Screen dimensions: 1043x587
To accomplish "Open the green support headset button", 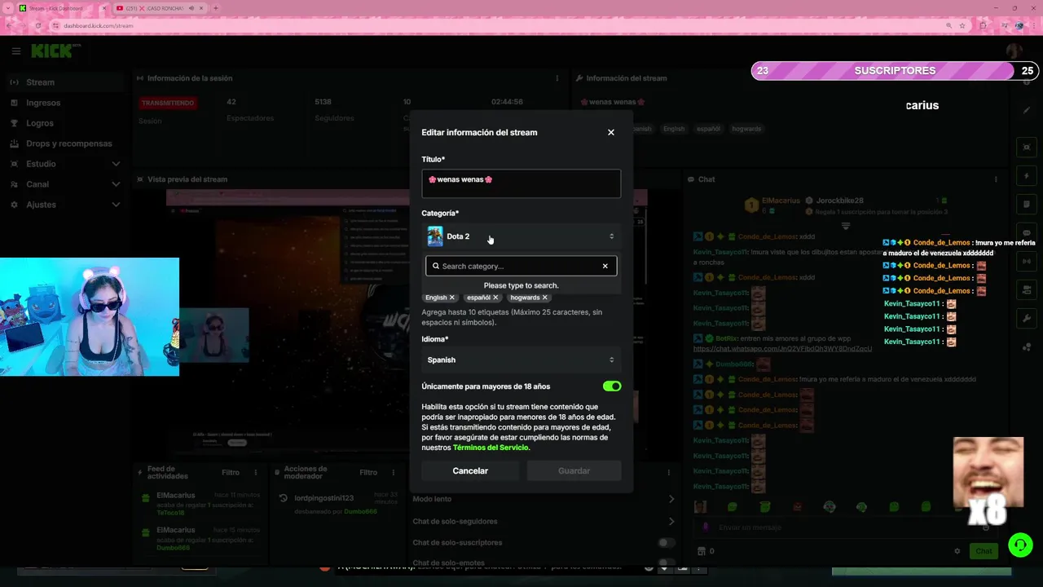I will pos(1020,545).
